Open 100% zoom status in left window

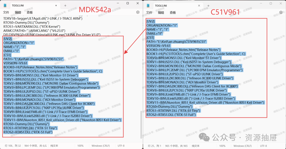(x=81, y=146)
